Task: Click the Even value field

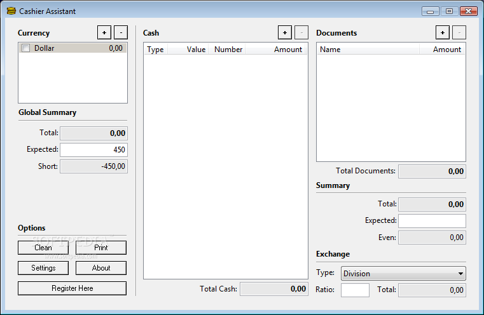Action: [432, 238]
